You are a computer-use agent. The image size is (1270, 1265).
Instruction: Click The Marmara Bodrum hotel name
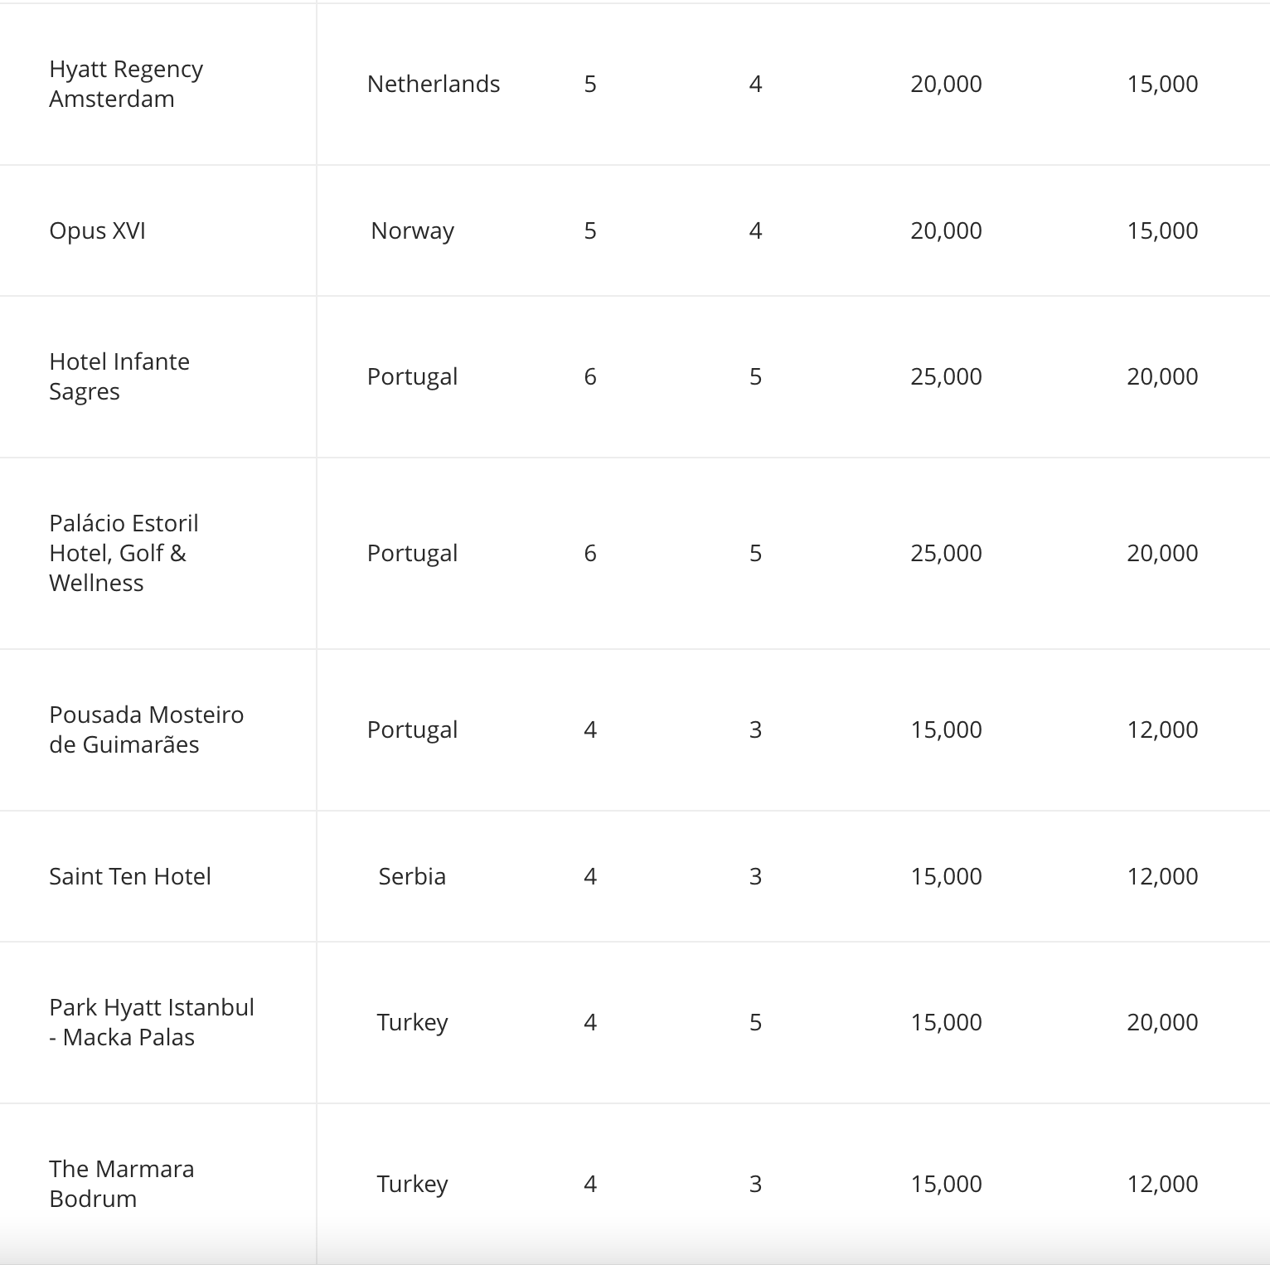(122, 1184)
